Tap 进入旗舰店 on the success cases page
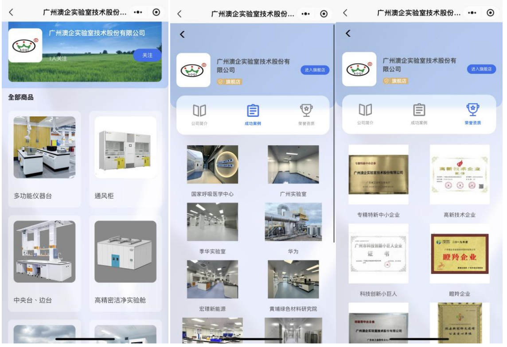This screenshot has width=507, height=347. (316, 70)
